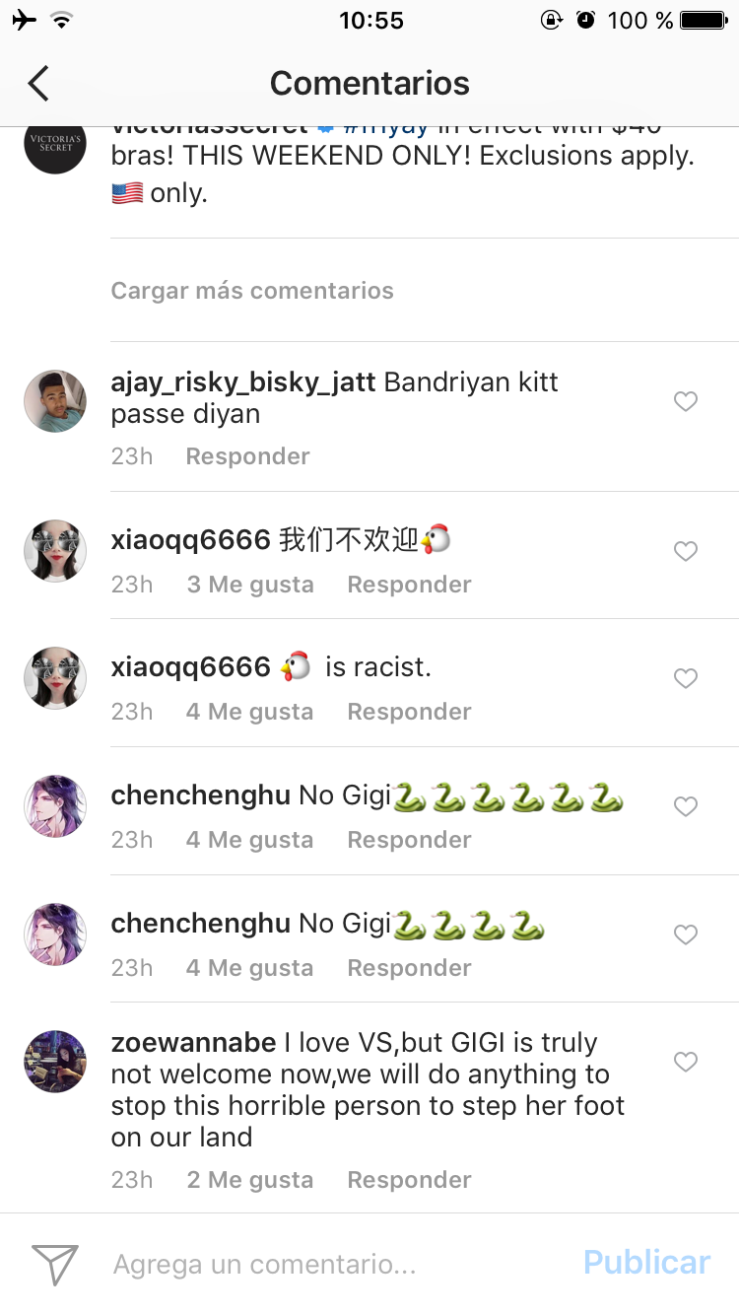Heart chenchenghu's four-snake comment
This screenshot has height=1315, width=739.
click(x=686, y=934)
